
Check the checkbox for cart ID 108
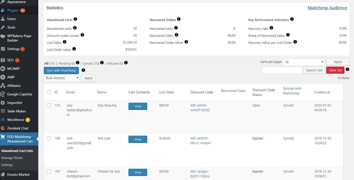tap(49, 138)
